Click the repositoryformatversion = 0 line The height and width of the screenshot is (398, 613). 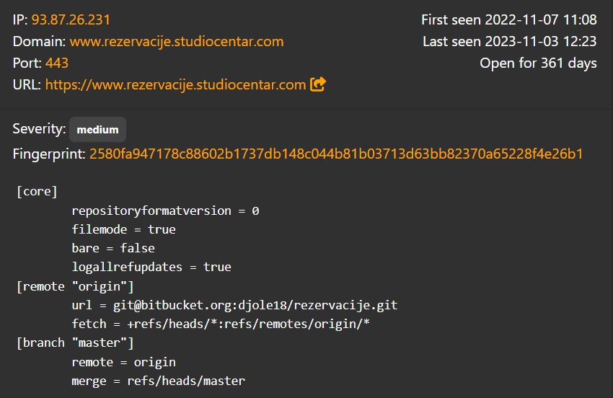(165, 211)
